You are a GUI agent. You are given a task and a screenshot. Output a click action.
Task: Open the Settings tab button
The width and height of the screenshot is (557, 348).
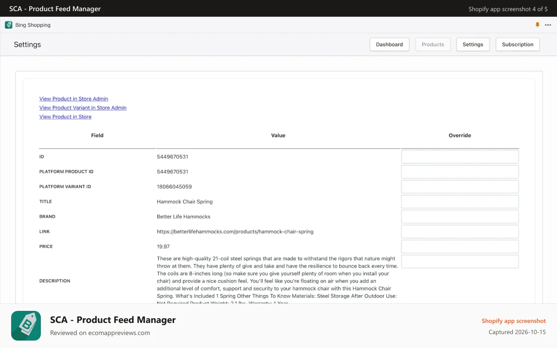(473, 45)
